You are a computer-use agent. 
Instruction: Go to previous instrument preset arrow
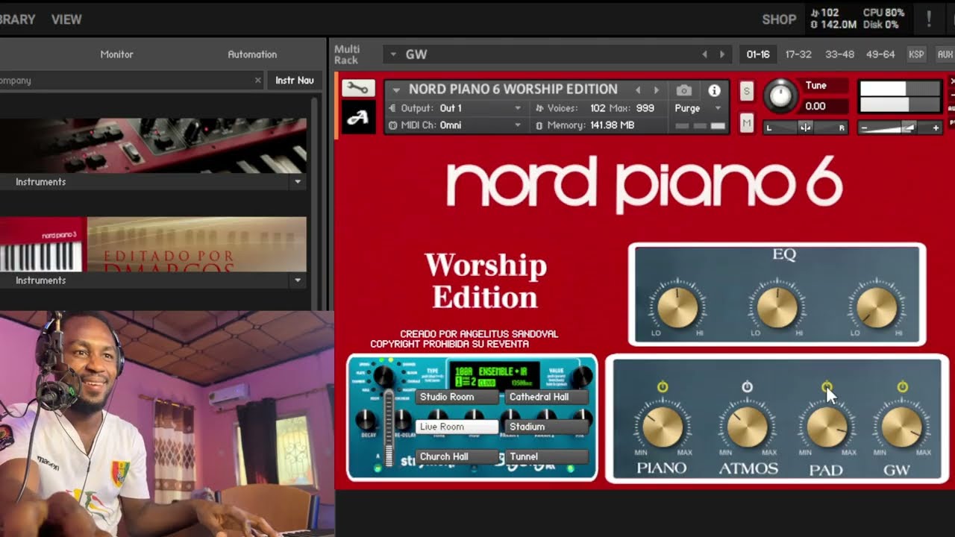coord(638,90)
